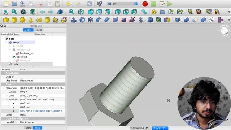Select hexbase_pd in the tree
231x130 pixels.
tap(23, 50)
